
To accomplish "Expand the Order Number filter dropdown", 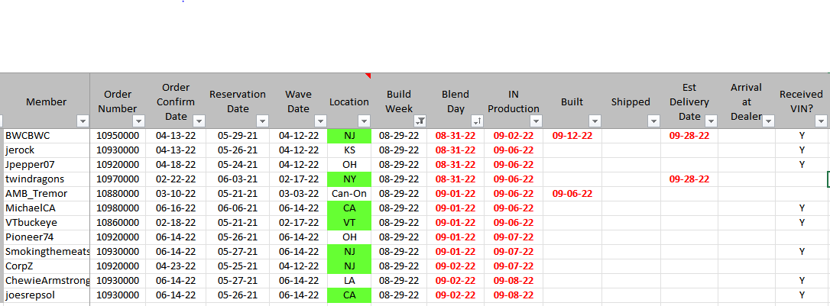I will pyautogui.click(x=138, y=121).
